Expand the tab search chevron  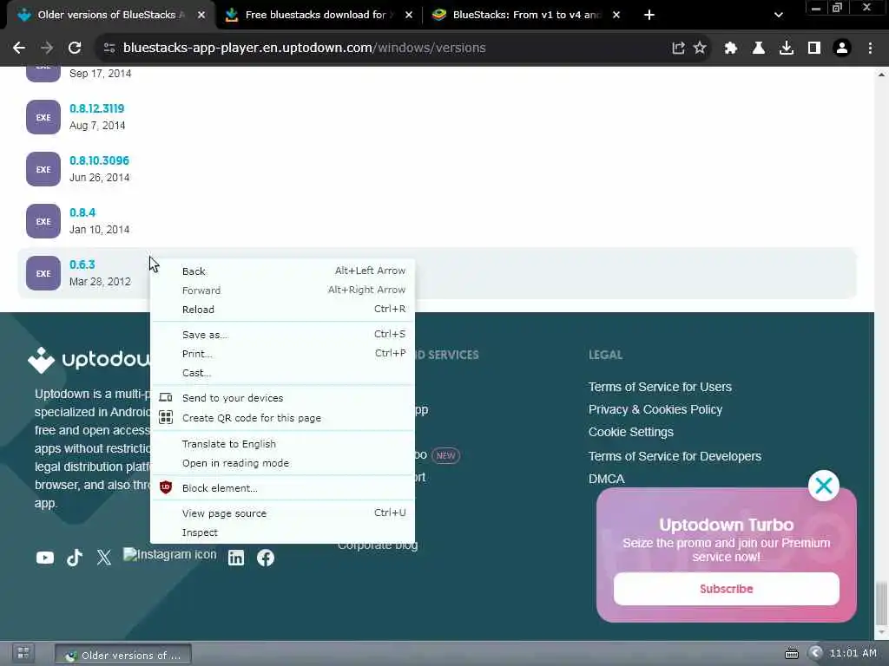pos(779,15)
